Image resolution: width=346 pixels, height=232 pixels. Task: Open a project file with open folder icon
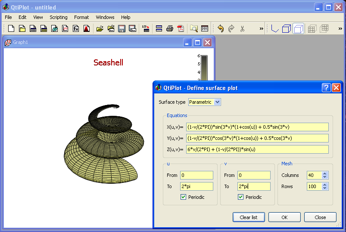(100, 29)
